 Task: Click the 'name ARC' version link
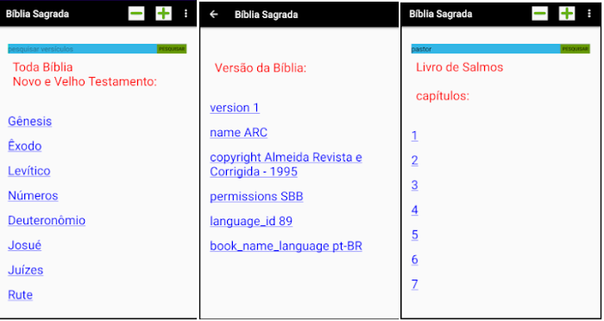[x=238, y=133]
